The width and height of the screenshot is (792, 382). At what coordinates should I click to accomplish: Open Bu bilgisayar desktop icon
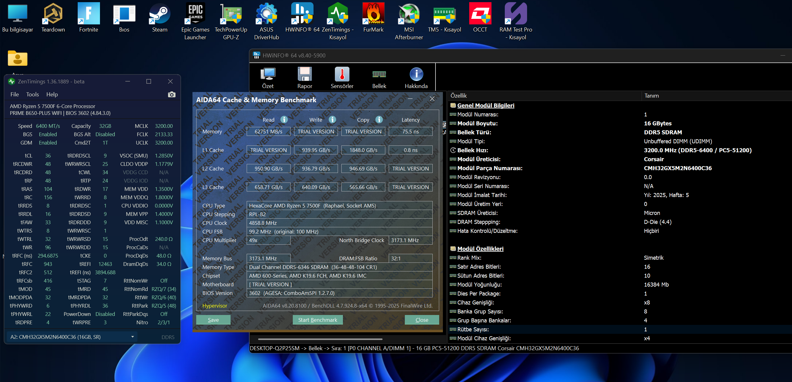(x=18, y=18)
